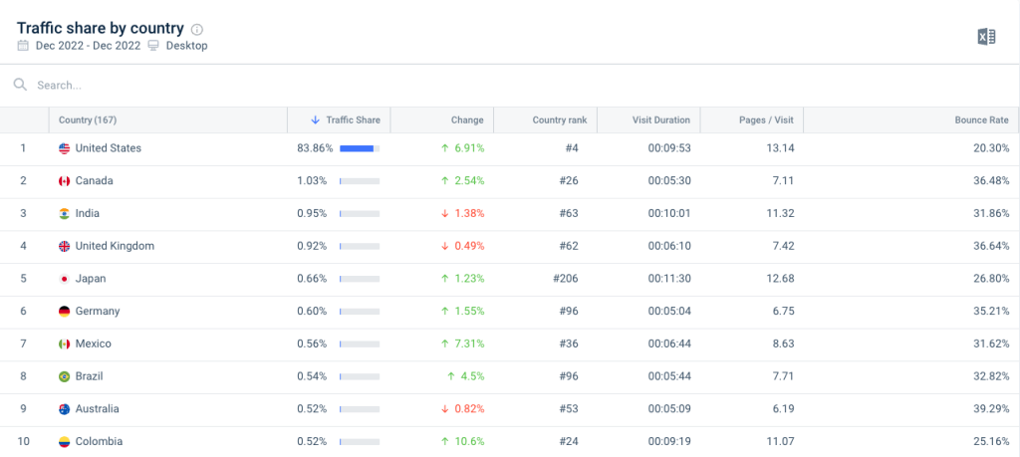1020x457 pixels.
Task: Click the Desktop device label
Action: (186, 46)
